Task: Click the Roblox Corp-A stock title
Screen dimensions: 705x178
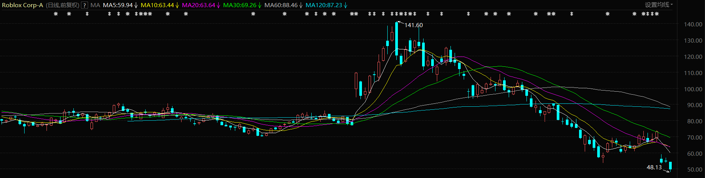Action: pyautogui.click(x=23, y=5)
